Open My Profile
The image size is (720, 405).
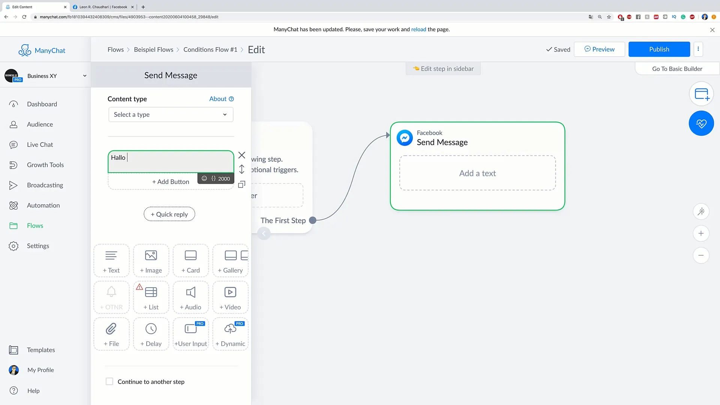40,370
